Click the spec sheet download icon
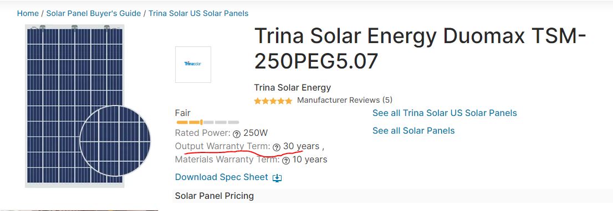 [x=277, y=178]
